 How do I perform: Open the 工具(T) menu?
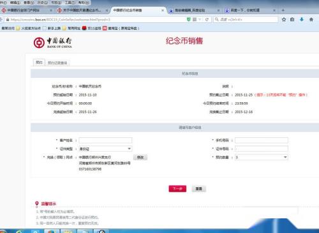(x=70, y=3)
